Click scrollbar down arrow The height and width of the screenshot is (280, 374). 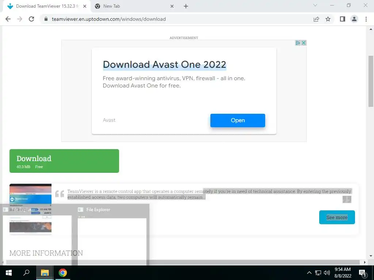(x=371, y=256)
